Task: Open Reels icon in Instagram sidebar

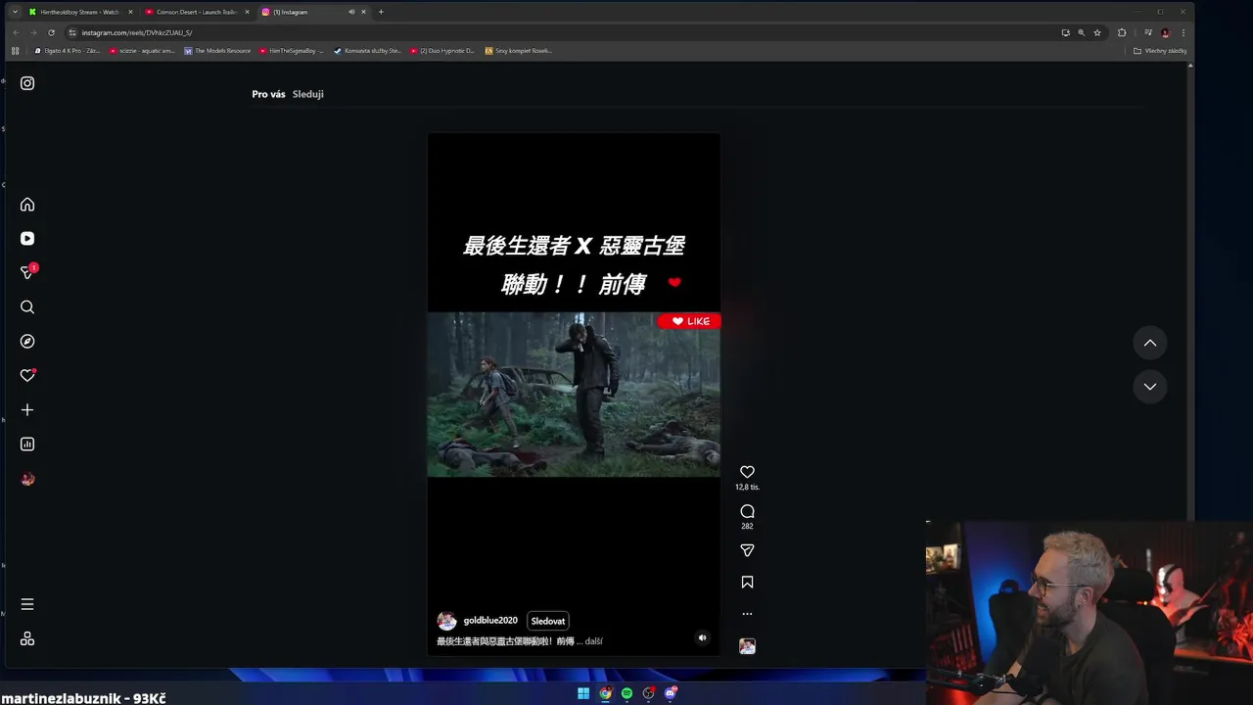Action: (x=27, y=239)
